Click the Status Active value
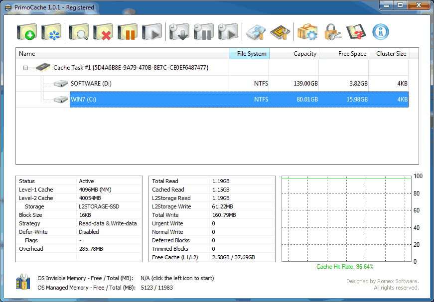434x302 pixels. coord(86,181)
